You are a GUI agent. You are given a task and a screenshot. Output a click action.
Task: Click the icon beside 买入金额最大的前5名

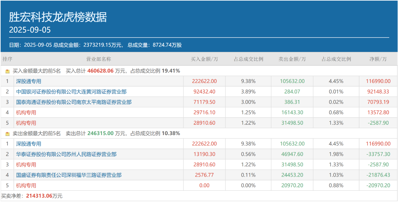click(x=8, y=71)
